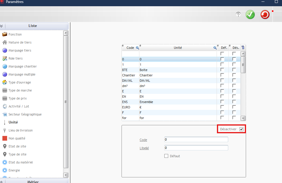Viewport: 282px width, 183px height.
Task: Click the search magnifier in Code column
Action: pos(137,48)
